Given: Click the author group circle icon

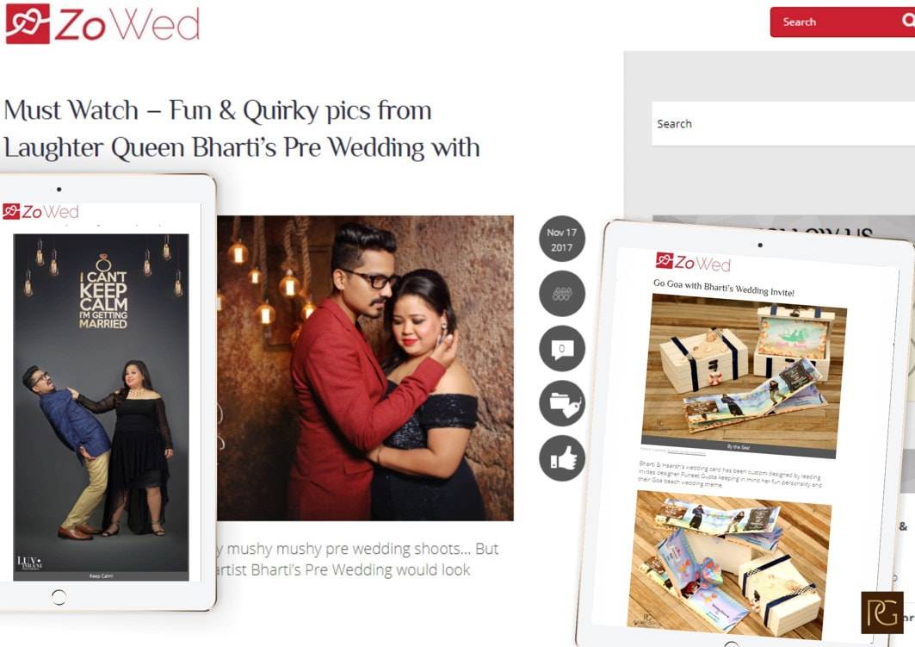Looking at the screenshot, I should [x=562, y=294].
